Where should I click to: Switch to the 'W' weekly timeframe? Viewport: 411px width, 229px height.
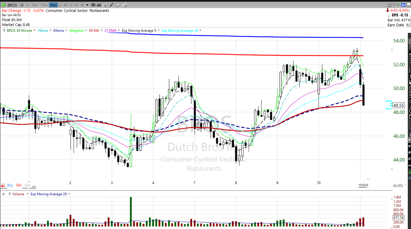[76, 5]
